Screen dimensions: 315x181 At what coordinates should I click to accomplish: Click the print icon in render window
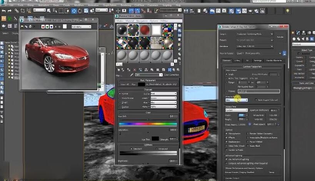click(30, 27)
